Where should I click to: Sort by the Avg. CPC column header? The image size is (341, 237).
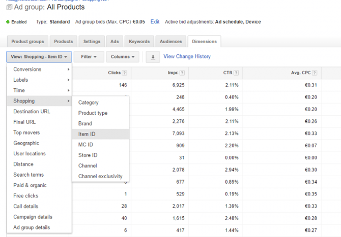(x=301, y=73)
